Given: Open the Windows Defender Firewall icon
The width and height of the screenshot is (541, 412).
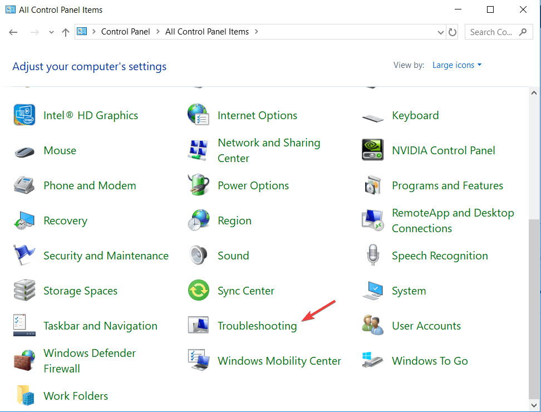Looking at the screenshot, I should click(x=24, y=361).
